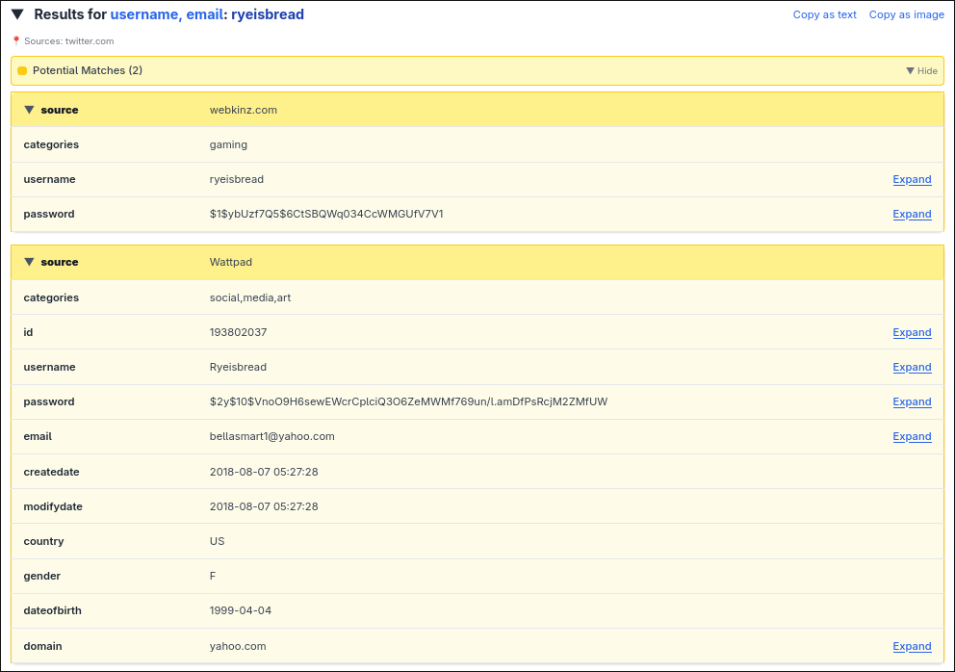
Task: Click the triangle icon next to Hide
Action: 910,71
